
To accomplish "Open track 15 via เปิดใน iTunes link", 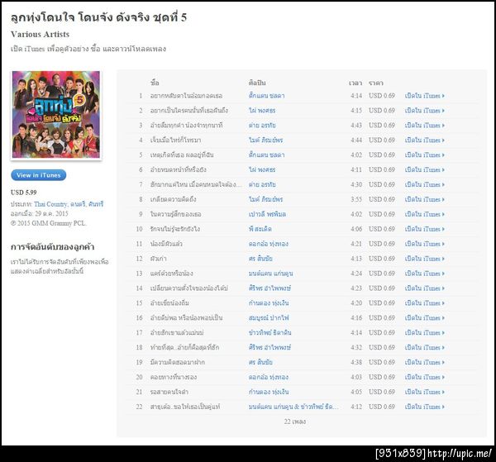I will 425,303.
